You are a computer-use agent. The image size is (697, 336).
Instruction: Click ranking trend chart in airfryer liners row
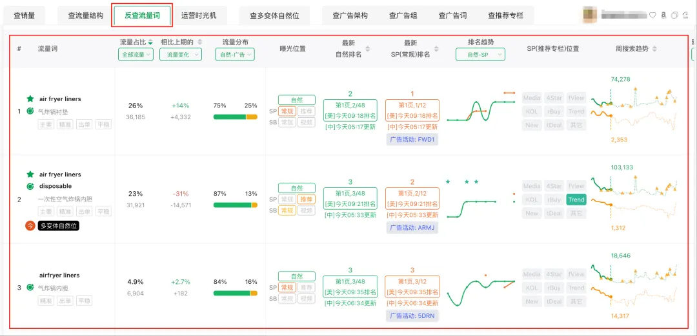[481, 288]
